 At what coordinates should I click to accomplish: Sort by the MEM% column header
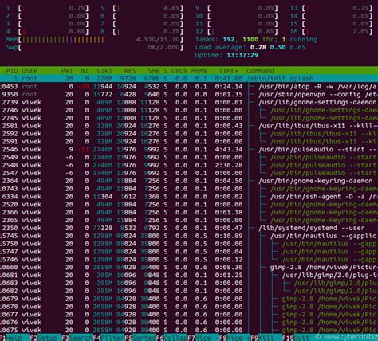point(199,71)
